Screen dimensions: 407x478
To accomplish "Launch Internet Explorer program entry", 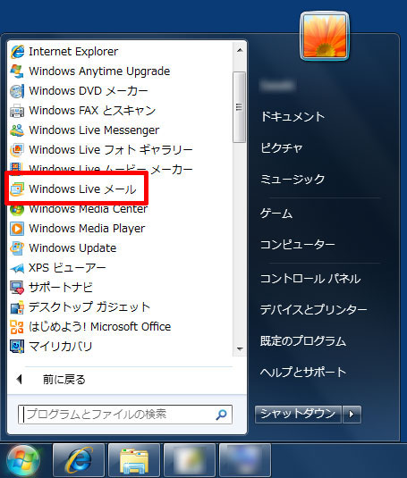I will point(73,52).
